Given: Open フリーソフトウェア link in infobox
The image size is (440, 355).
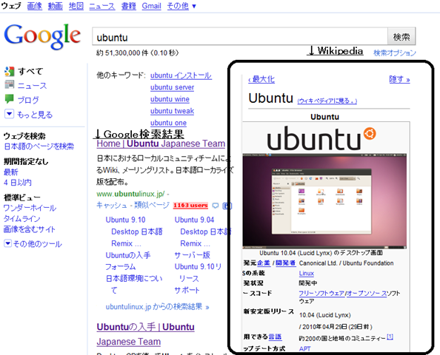Looking at the screenshot, I should pos(321,294).
